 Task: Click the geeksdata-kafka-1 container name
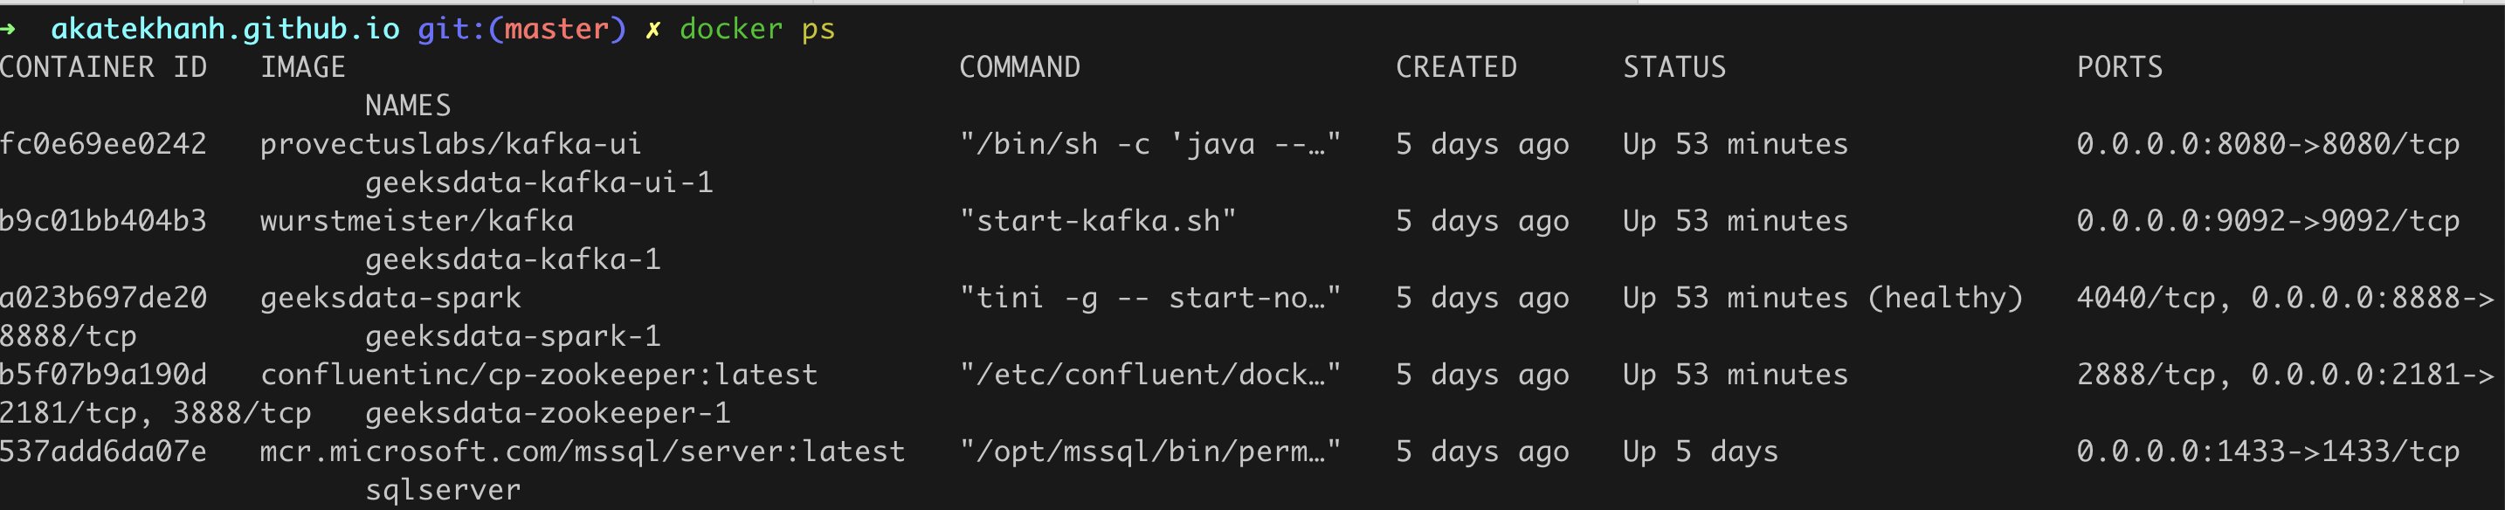click(x=514, y=259)
